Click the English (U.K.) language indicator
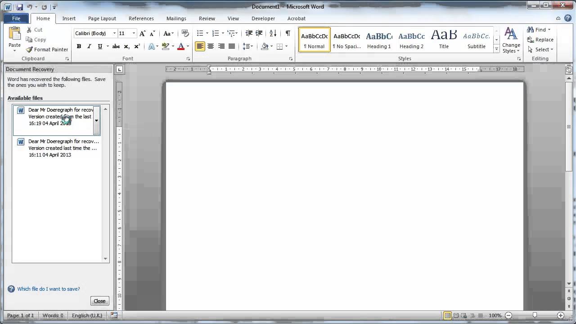 pos(87,315)
